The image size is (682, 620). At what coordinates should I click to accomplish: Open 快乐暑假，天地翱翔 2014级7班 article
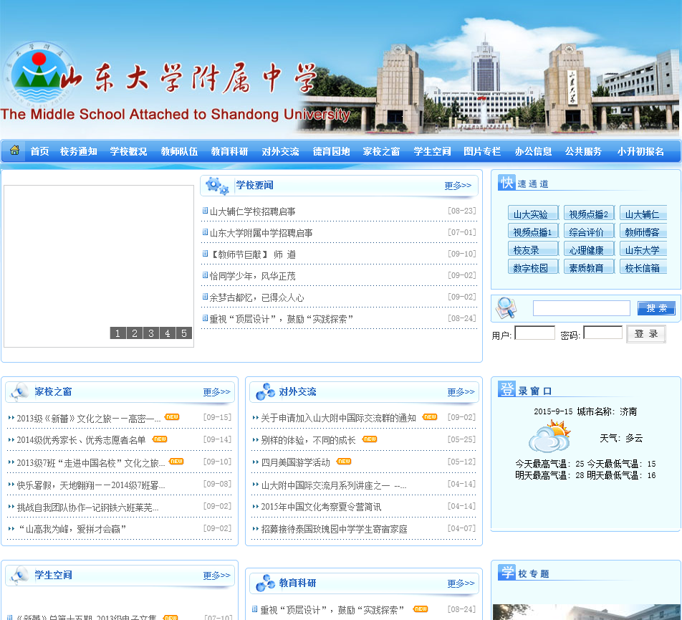[x=91, y=485]
